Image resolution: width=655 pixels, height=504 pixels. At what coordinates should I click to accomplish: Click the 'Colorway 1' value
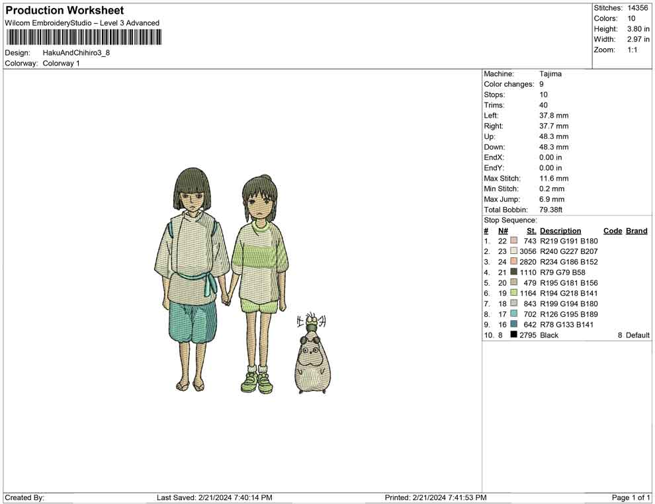61,63
